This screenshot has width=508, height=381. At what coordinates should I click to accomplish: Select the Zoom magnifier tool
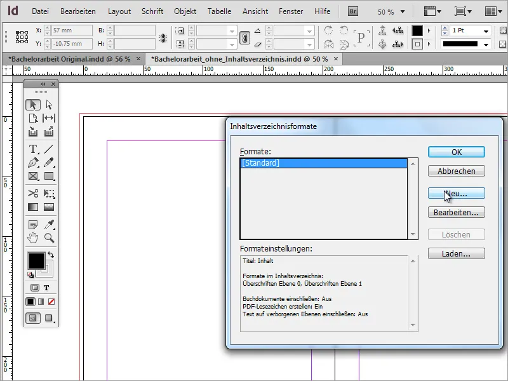49,238
